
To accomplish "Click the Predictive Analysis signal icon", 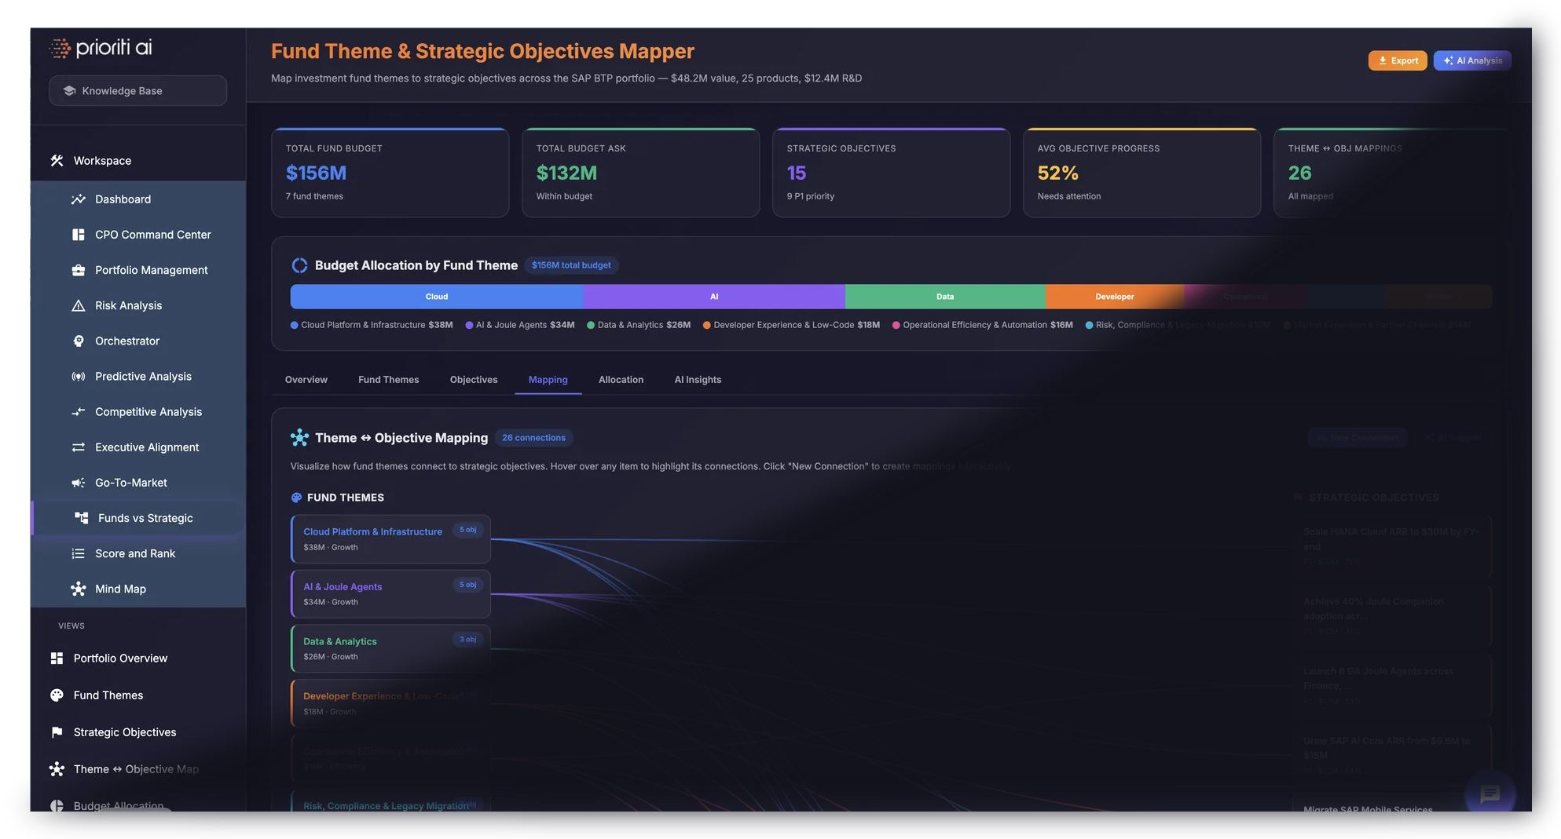I will (78, 377).
